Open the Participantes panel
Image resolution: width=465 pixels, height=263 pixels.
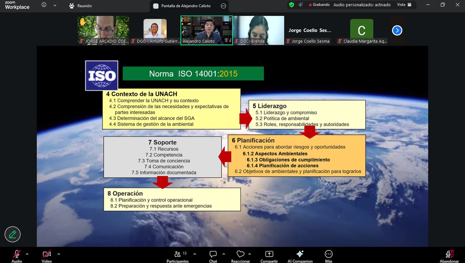pyautogui.click(x=177, y=256)
